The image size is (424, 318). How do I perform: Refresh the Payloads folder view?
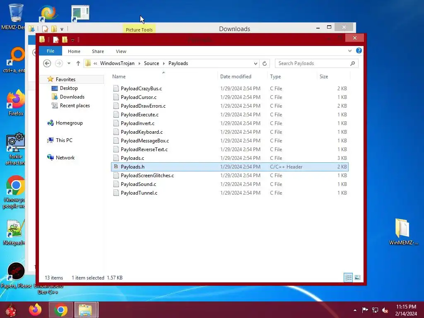tap(265, 63)
